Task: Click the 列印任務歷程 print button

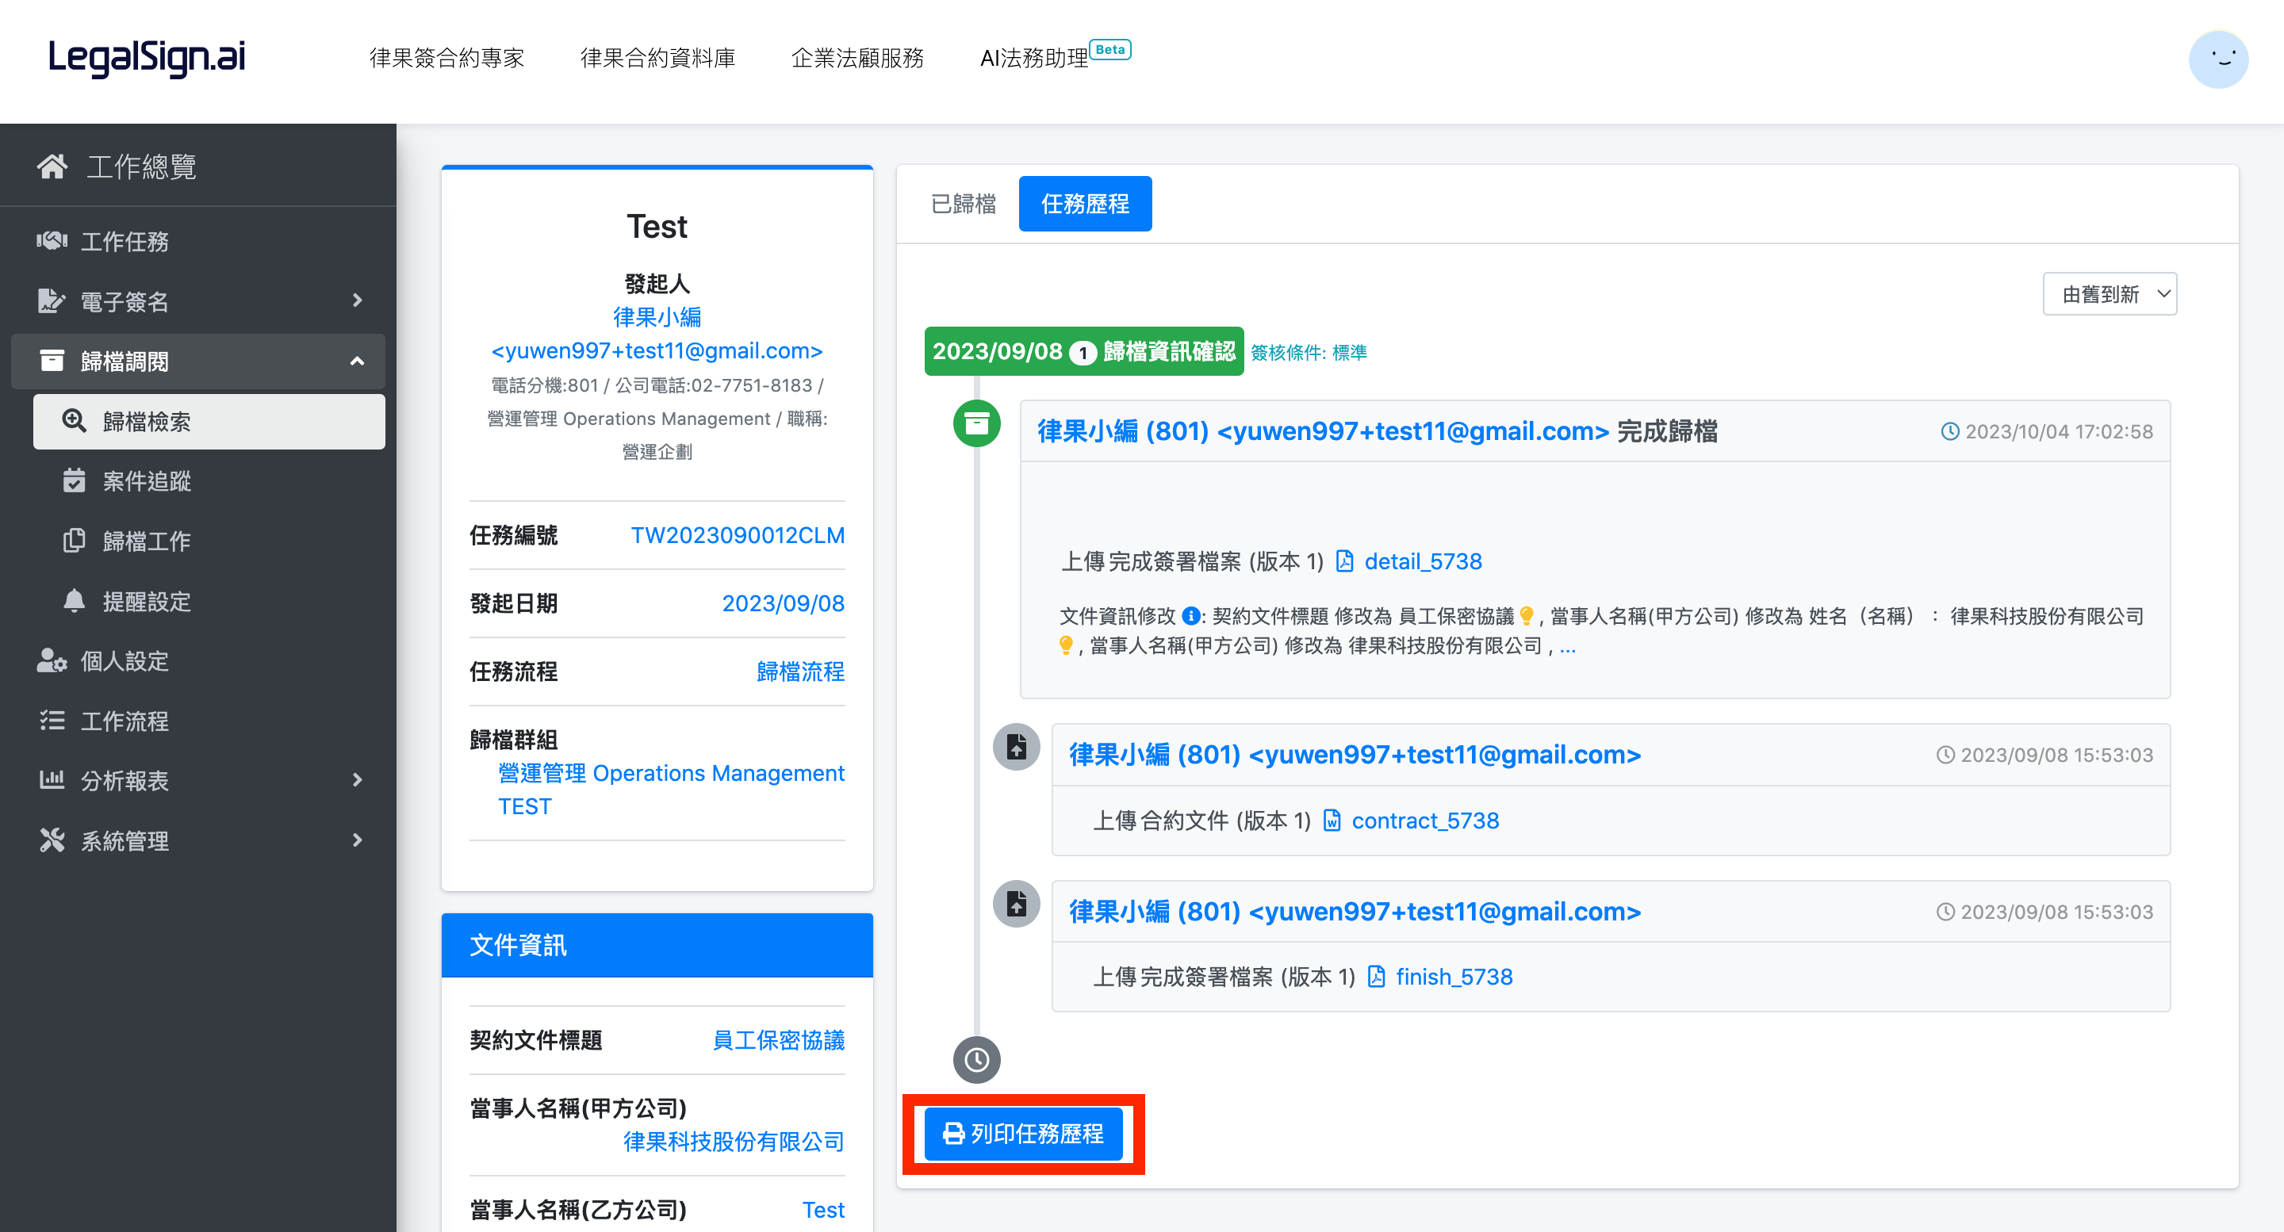Action: point(1023,1134)
